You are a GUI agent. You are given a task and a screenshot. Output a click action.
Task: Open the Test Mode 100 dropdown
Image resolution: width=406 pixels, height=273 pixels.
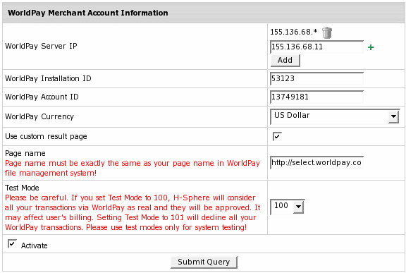(288, 207)
